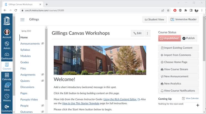Open Discussions in course navigation
This screenshot has width=206, height=114.
[27, 87]
